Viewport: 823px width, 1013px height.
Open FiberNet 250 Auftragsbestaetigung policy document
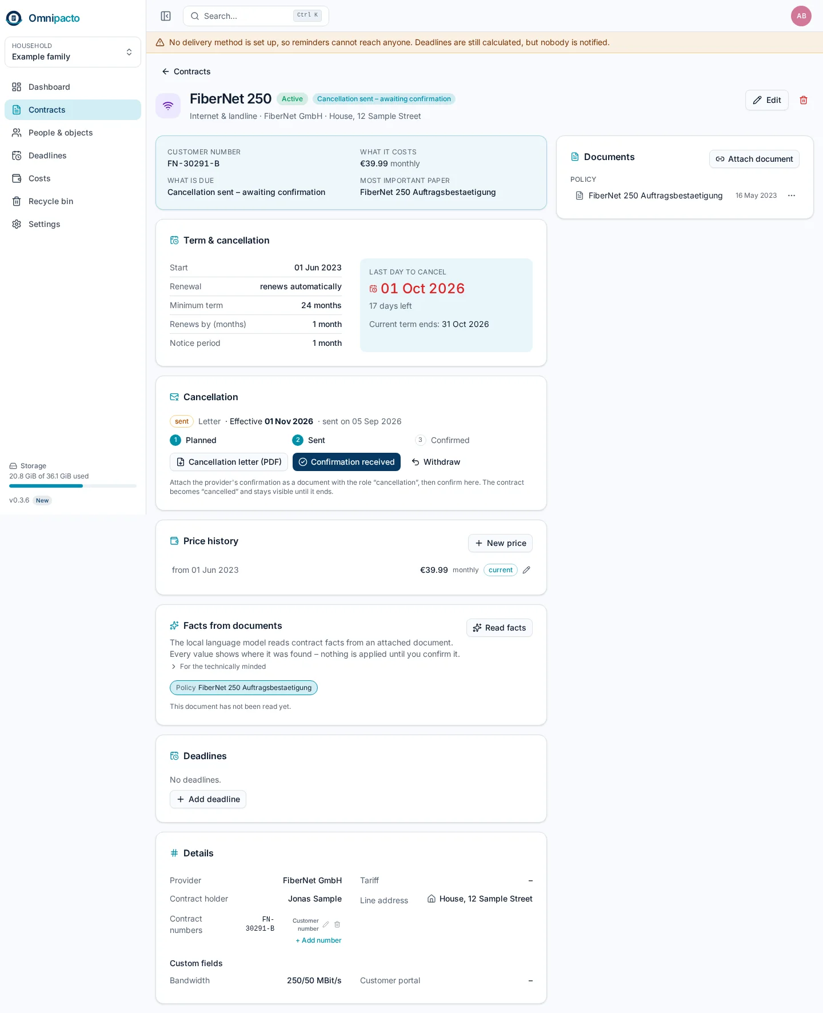655,196
